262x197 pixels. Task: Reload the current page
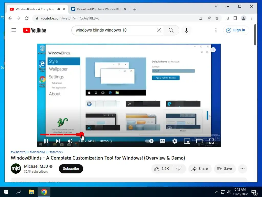coord(27,18)
